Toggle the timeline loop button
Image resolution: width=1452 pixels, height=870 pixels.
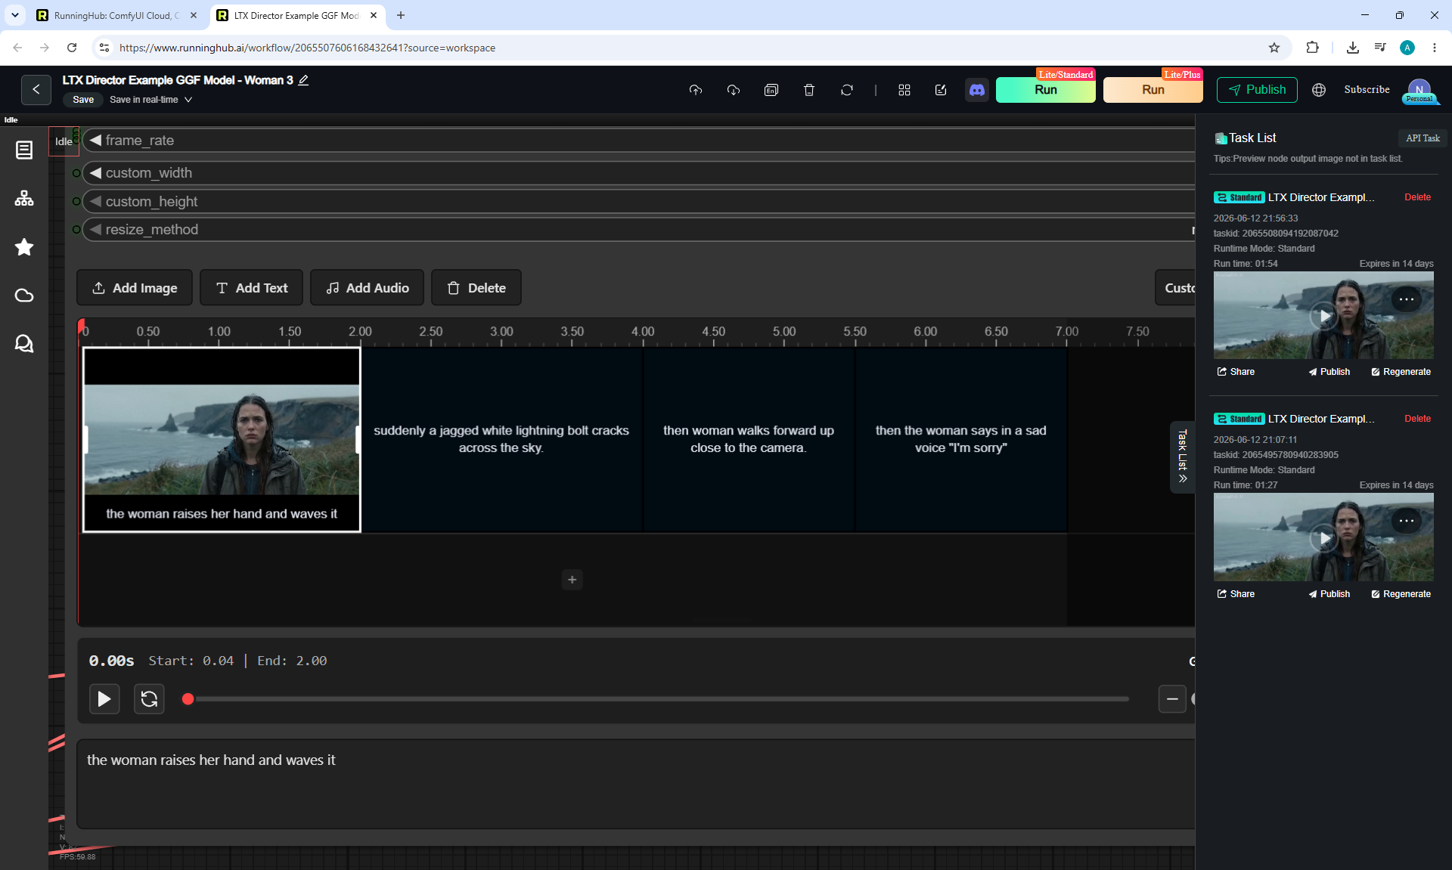point(149,698)
